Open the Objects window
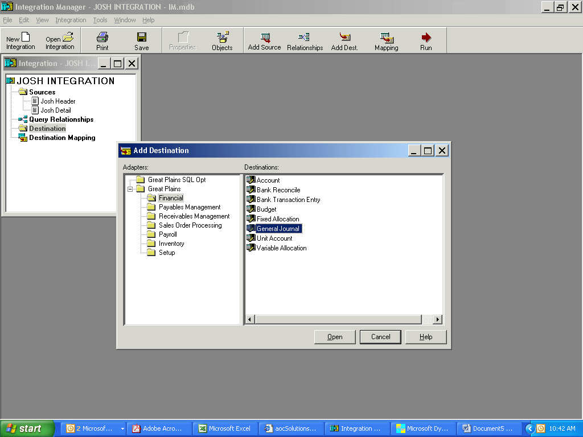Viewport: 583px width, 437px height. (222, 40)
